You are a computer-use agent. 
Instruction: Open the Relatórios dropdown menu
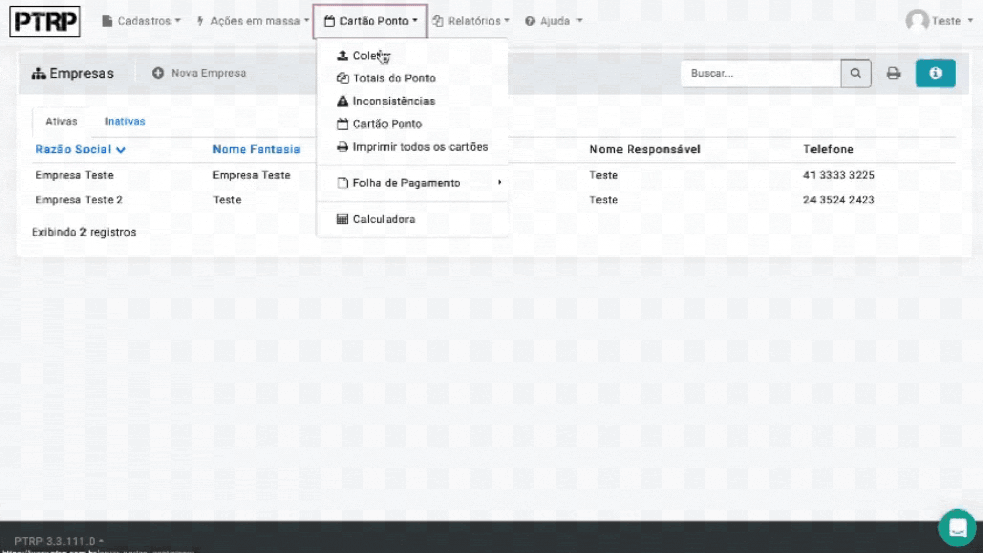(471, 21)
